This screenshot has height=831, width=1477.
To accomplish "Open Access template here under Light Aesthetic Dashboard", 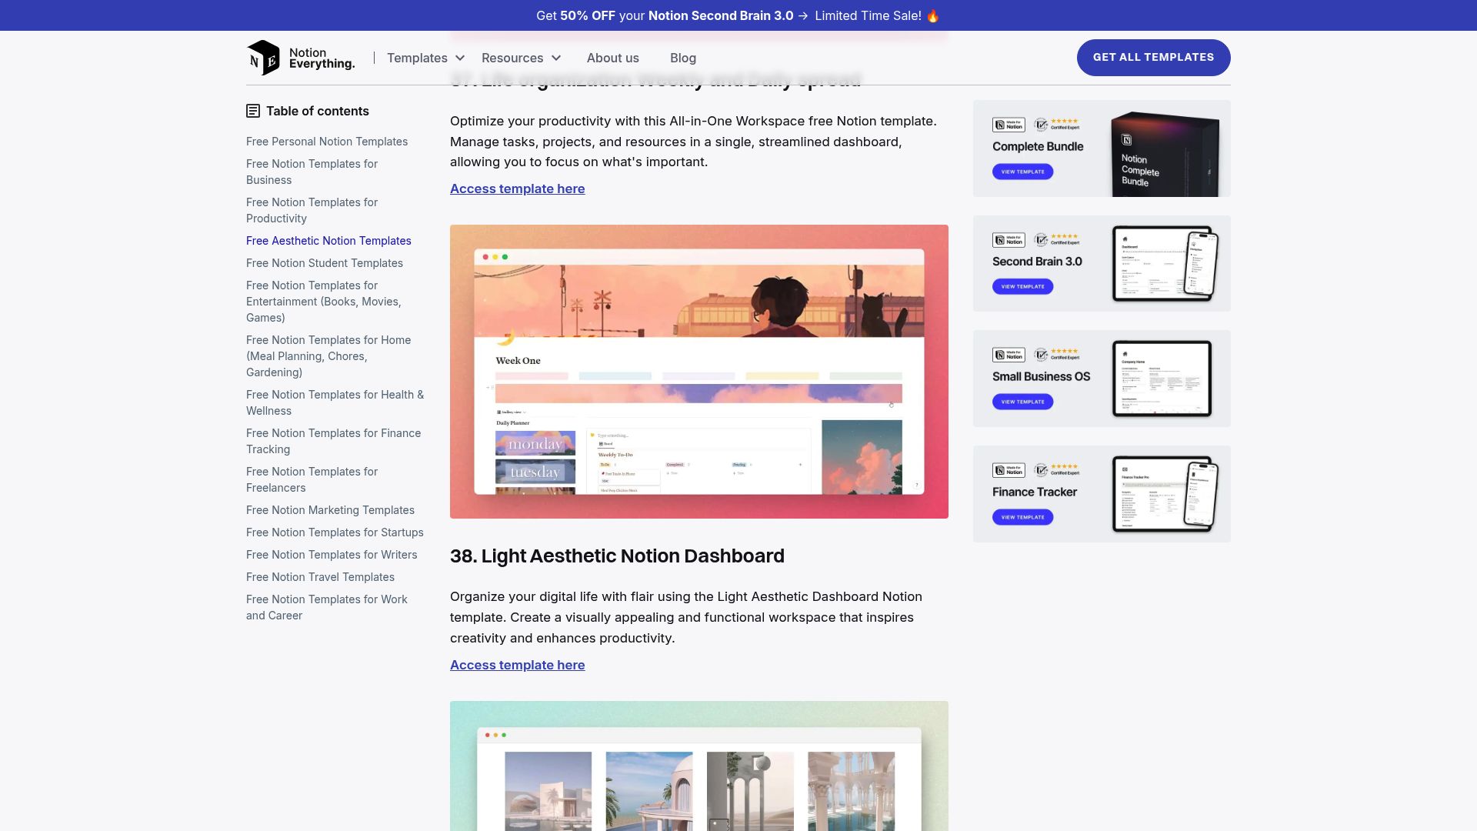I will [x=517, y=665].
